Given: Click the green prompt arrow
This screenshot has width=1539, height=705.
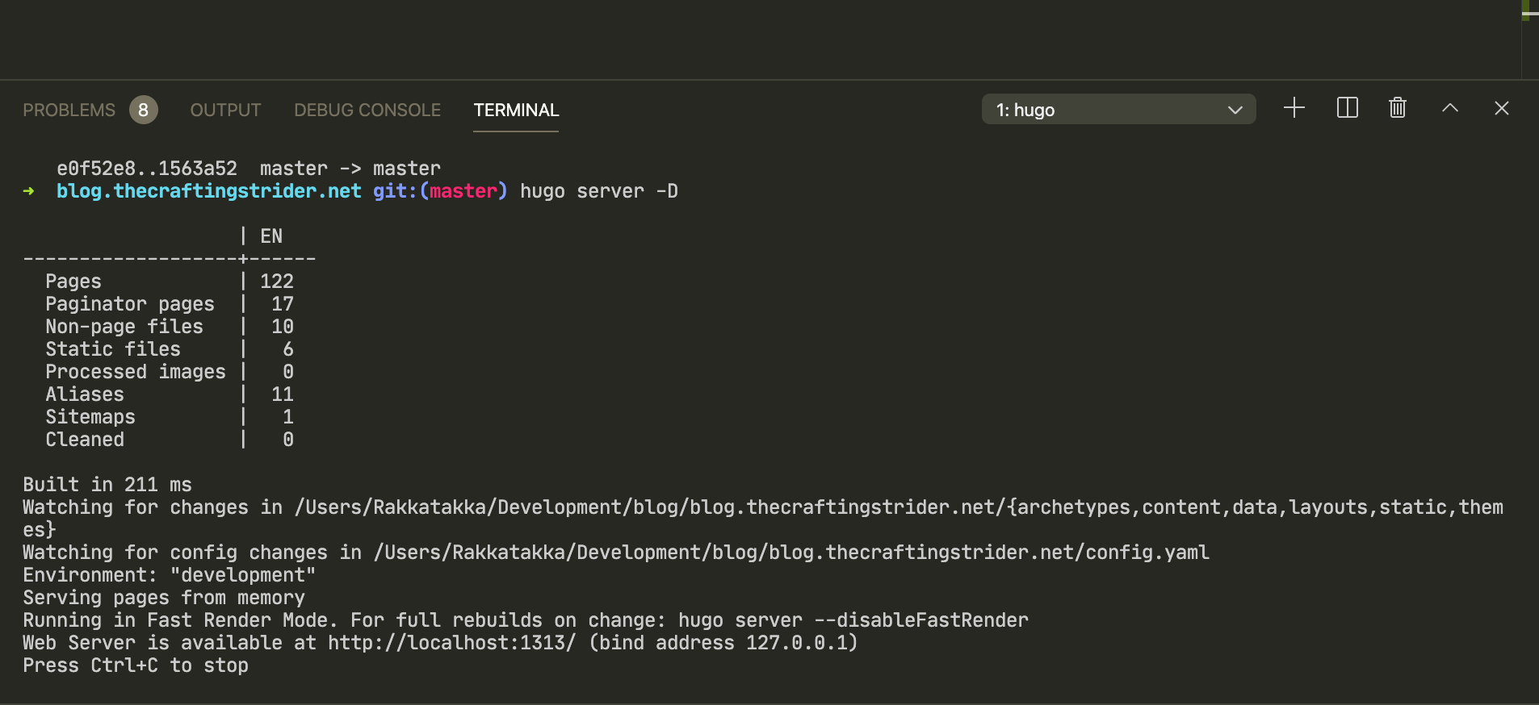Looking at the screenshot, I should [29, 191].
